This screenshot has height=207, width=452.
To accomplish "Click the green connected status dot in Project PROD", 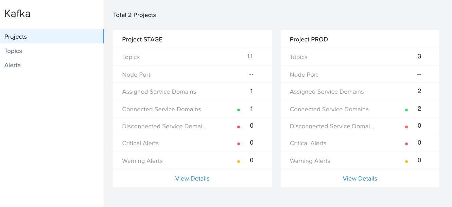I will (x=406, y=110).
